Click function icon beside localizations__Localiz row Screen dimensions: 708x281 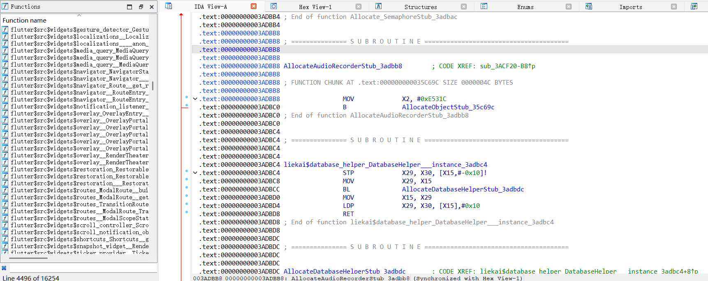pos(5,37)
